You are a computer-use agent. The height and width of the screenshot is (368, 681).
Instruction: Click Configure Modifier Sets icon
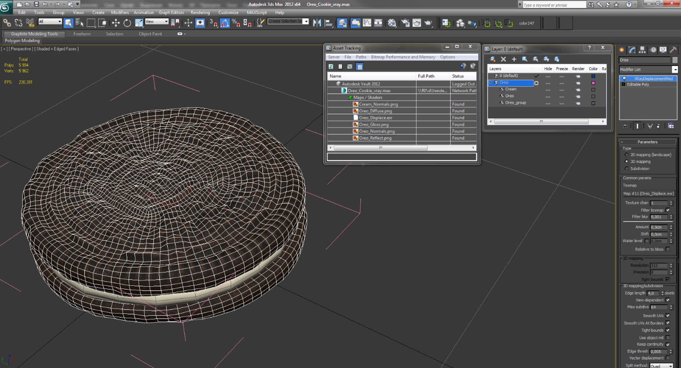pos(671,126)
